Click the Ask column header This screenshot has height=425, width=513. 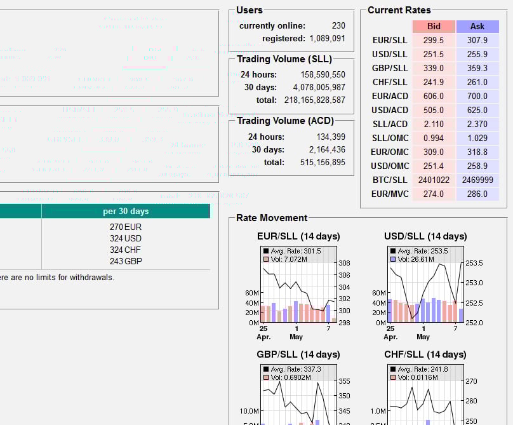[x=477, y=26]
